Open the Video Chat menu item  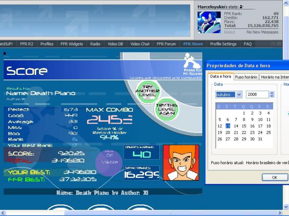coord(140,44)
